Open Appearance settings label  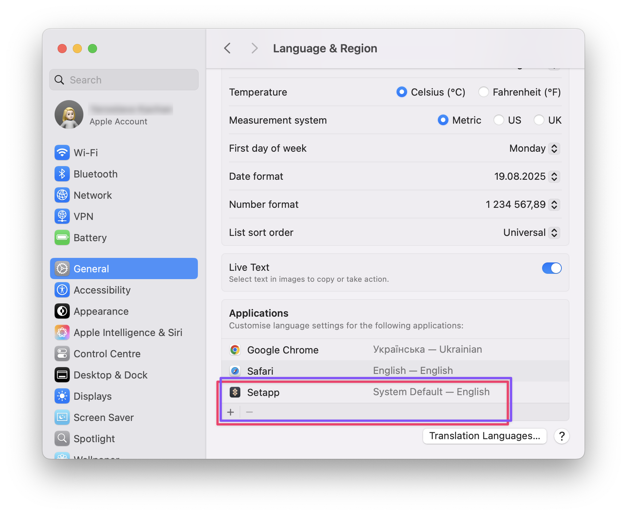[x=101, y=311]
